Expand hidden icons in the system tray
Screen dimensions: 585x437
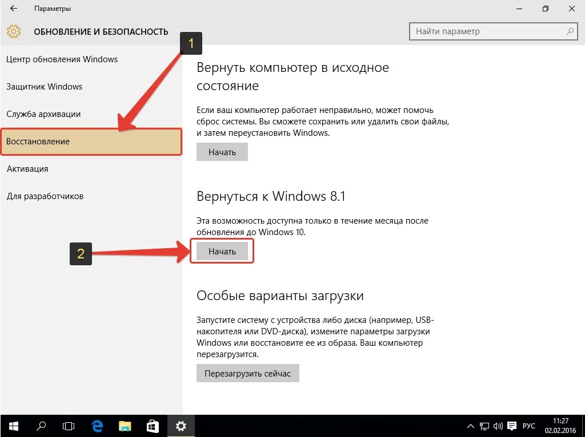pyautogui.click(x=470, y=426)
